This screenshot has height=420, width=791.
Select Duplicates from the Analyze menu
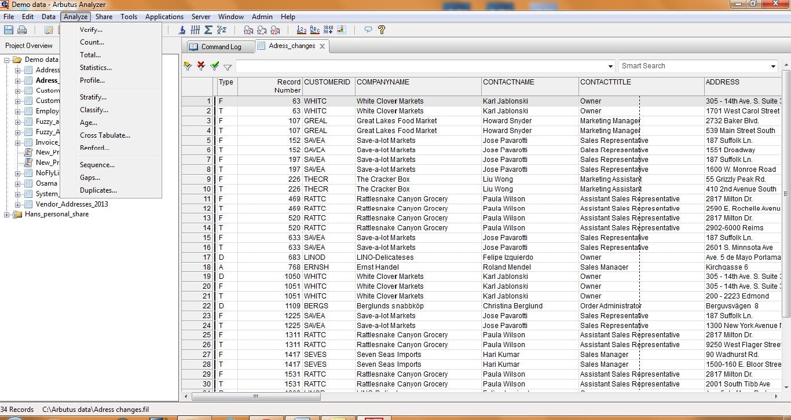pos(97,190)
